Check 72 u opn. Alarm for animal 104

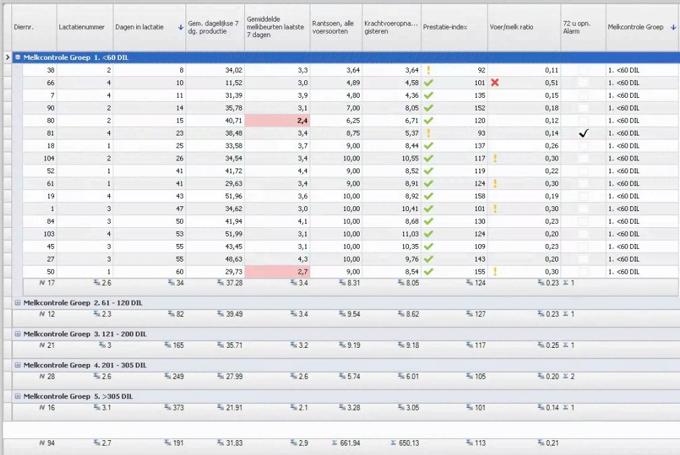click(584, 158)
